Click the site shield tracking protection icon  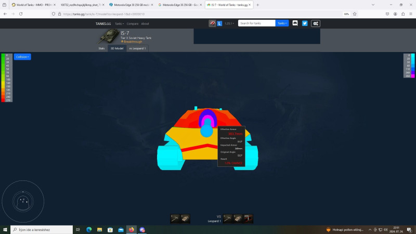click(54, 14)
